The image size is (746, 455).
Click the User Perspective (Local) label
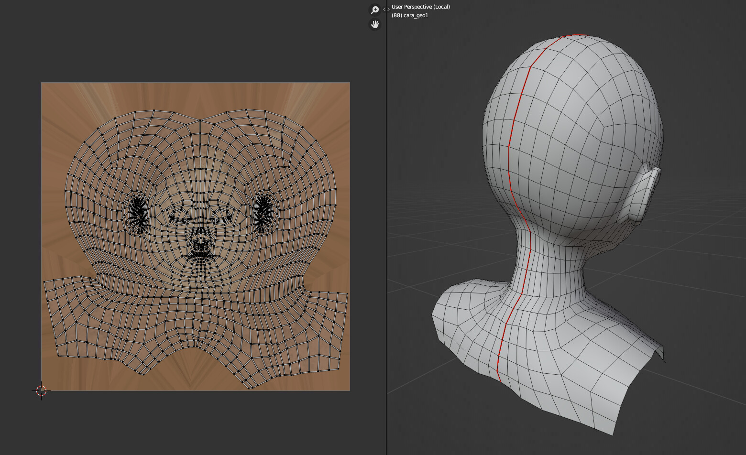pyautogui.click(x=420, y=7)
